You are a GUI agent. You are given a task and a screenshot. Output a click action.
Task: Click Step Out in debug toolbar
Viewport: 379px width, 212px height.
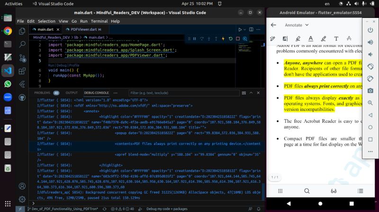pyautogui.click(x=216, y=39)
